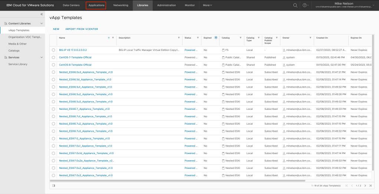The height and width of the screenshot is (194, 379).
Task: Switch to the Applications tab
Action: 96,5
